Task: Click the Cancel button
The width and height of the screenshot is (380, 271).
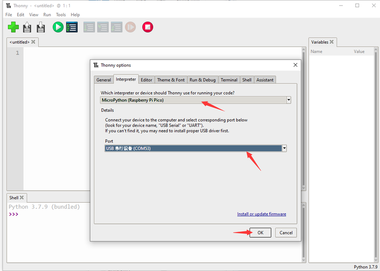Action: (286, 233)
